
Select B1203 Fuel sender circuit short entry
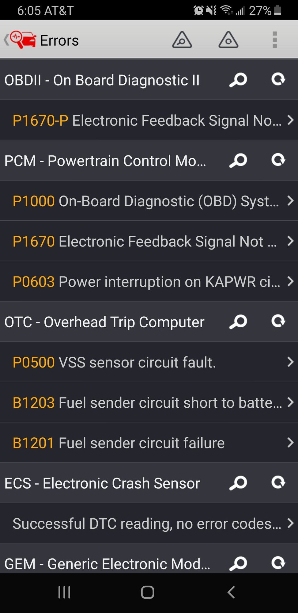point(149,402)
